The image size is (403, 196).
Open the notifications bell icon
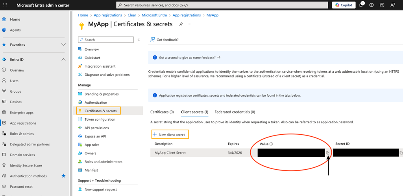(x=361, y=5)
